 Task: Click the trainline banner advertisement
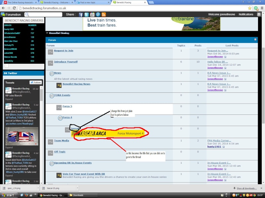151,24
